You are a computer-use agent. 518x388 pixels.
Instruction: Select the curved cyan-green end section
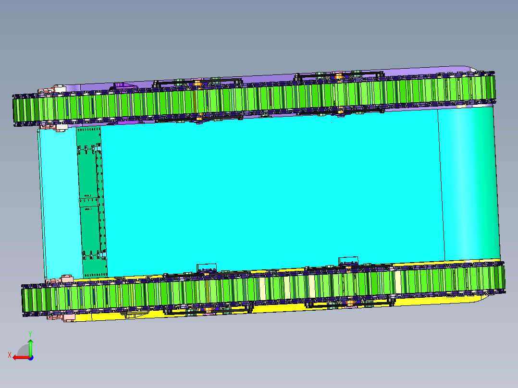point(469,182)
